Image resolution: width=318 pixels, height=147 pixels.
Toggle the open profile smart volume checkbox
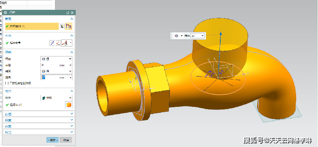(x=6, y=83)
